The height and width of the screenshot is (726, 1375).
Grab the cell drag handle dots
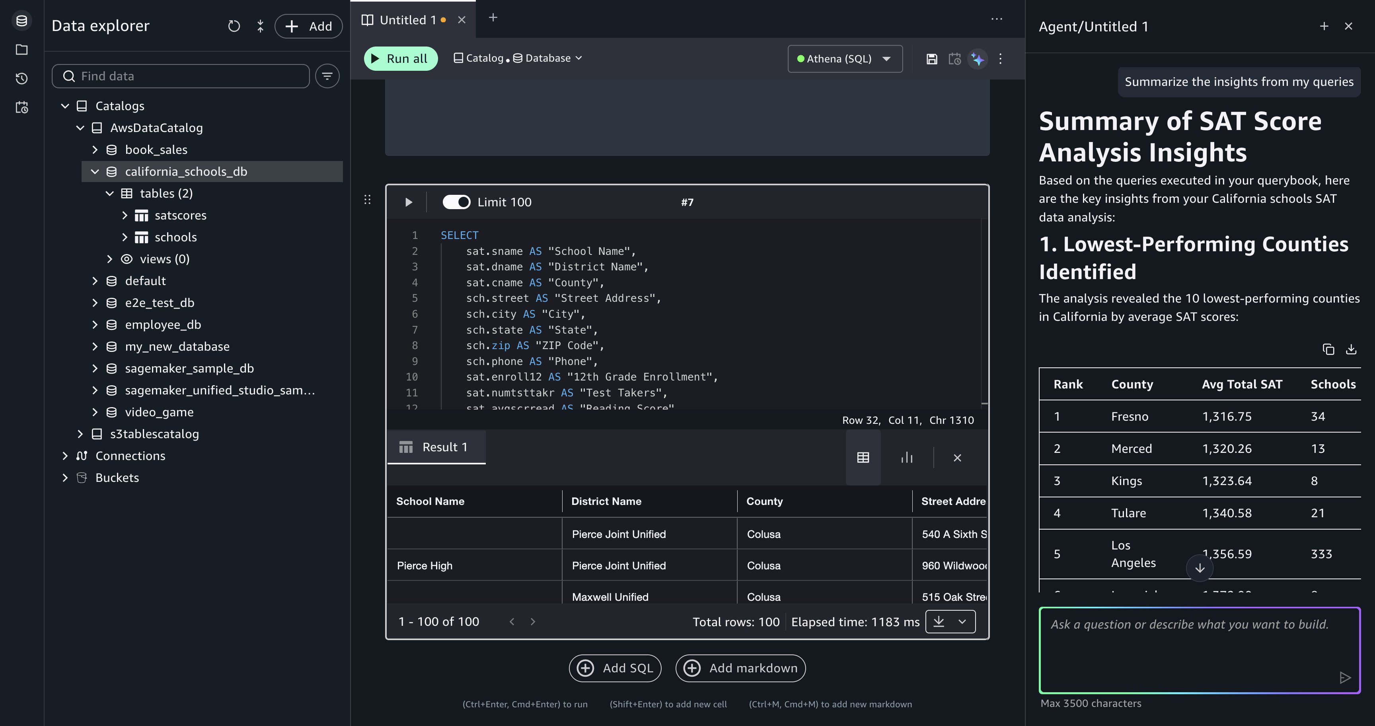367,200
